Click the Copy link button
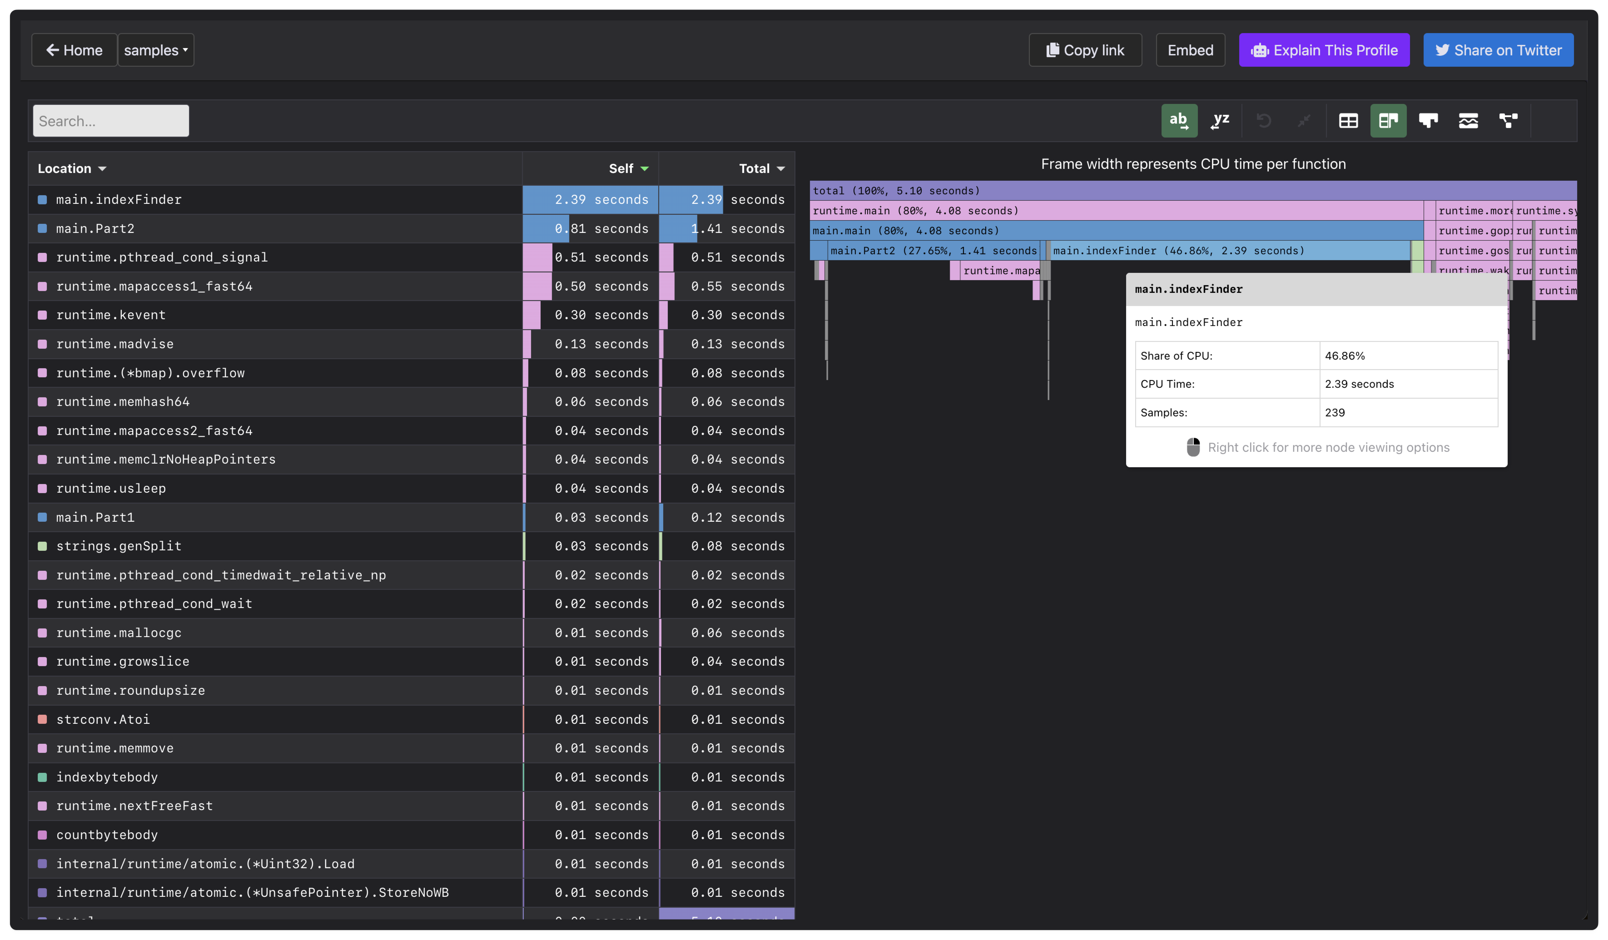The height and width of the screenshot is (940, 1608). coord(1085,50)
